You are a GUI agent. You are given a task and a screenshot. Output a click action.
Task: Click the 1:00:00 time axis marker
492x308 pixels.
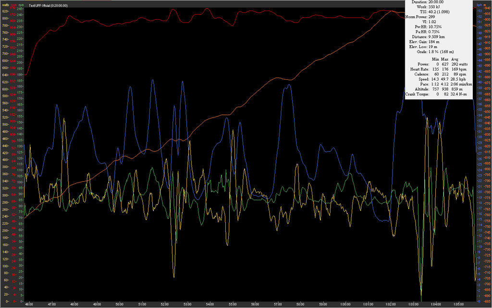click(345, 304)
